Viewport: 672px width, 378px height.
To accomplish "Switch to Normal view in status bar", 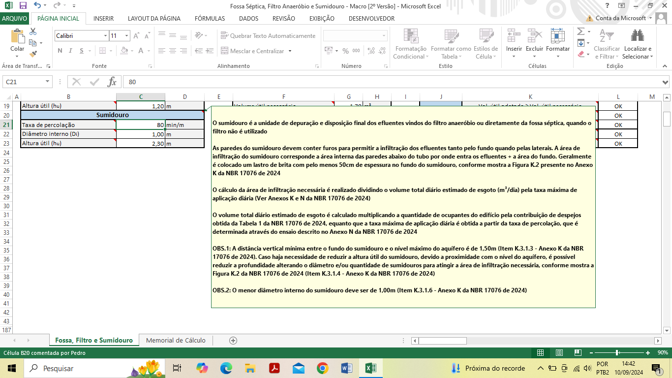I will click(540, 353).
